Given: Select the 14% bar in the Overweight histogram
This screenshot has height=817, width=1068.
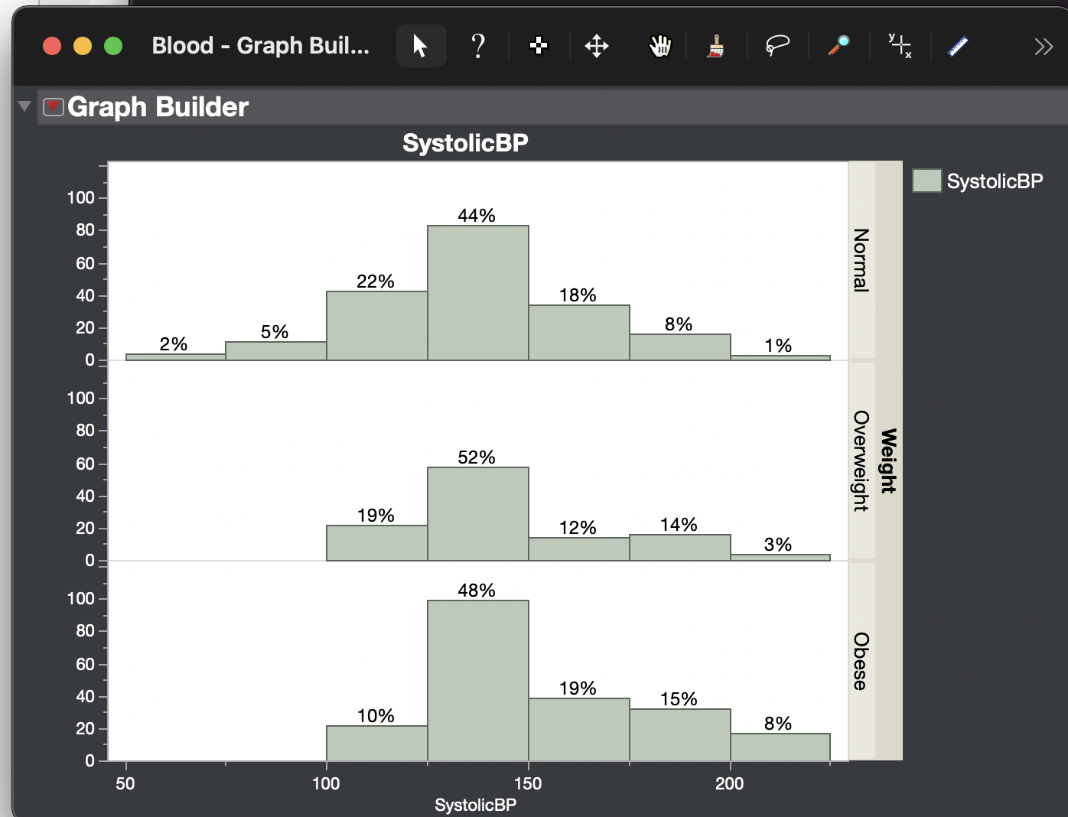Looking at the screenshot, I should 679,548.
